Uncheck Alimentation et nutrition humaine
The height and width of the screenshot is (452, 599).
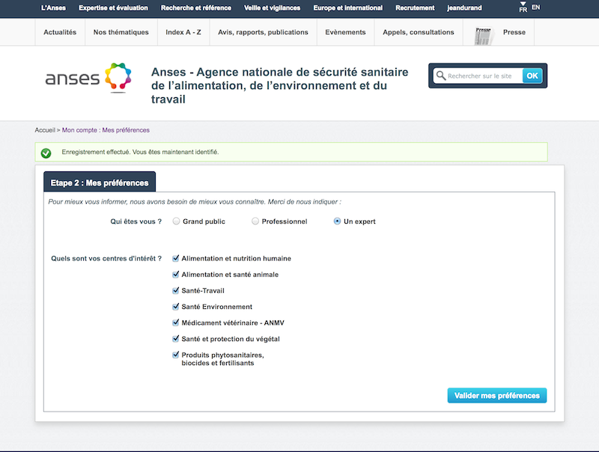[x=176, y=258]
